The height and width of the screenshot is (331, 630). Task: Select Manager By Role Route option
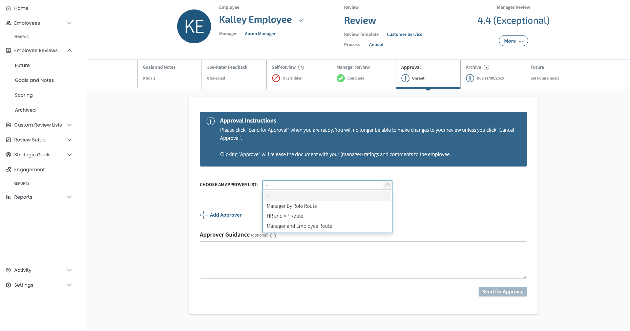coord(327,206)
